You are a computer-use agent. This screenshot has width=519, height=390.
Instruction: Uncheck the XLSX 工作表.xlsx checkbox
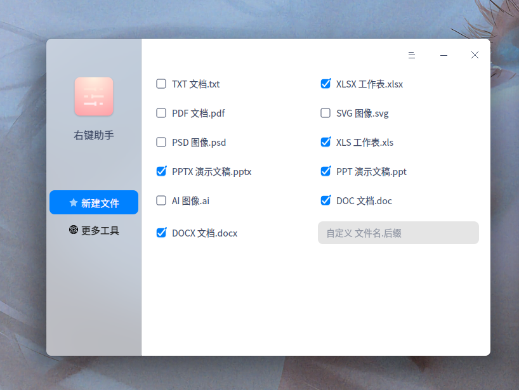[x=325, y=84]
